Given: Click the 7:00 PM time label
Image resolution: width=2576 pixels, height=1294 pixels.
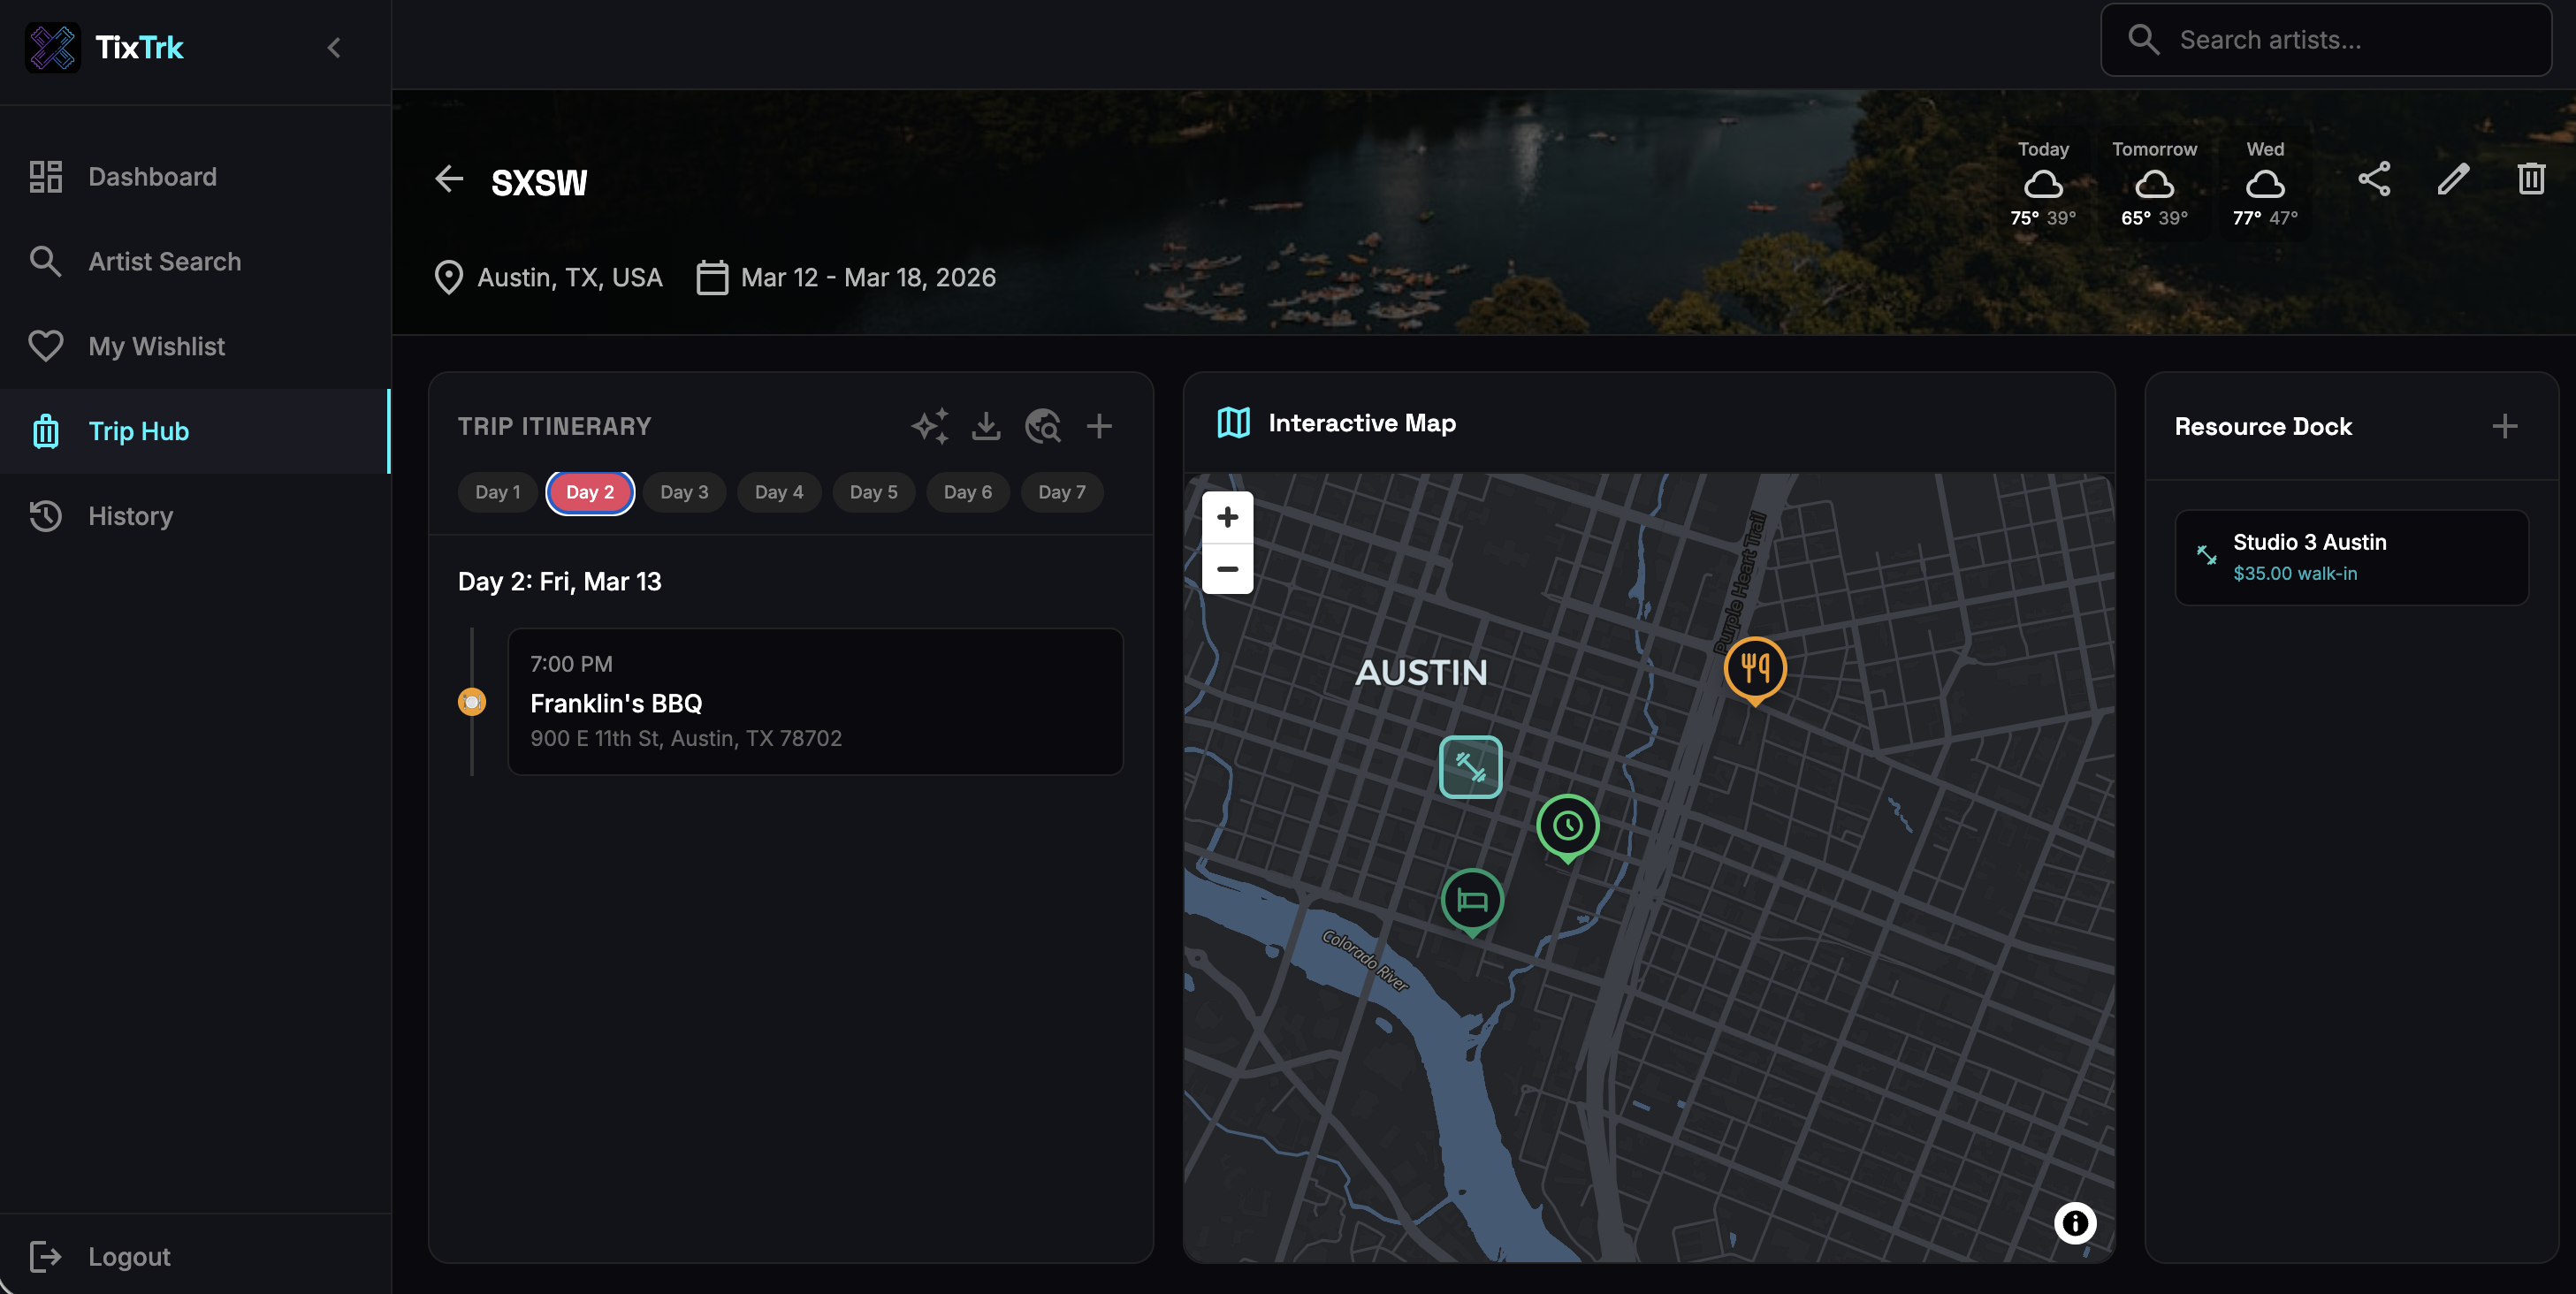Looking at the screenshot, I should pyautogui.click(x=571, y=664).
